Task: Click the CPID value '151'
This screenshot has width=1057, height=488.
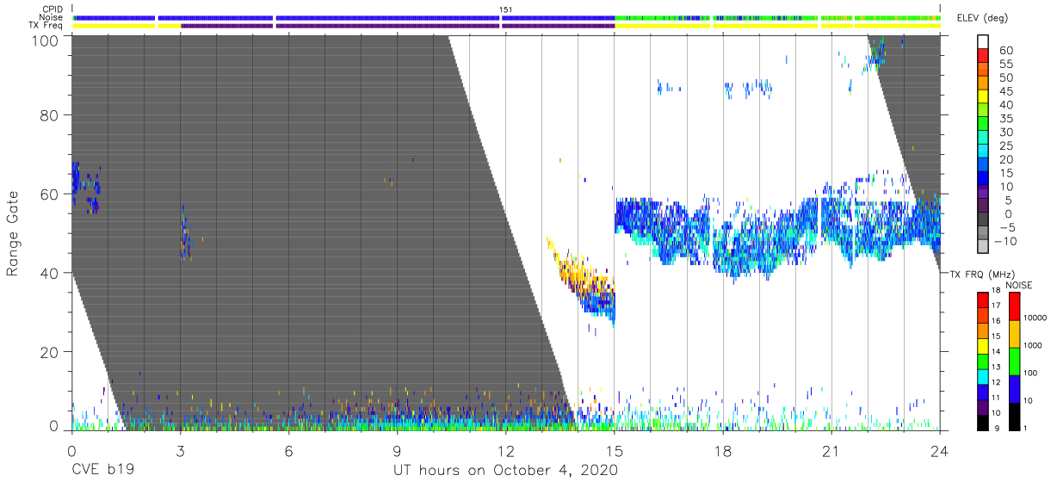Action: pyautogui.click(x=506, y=9)
